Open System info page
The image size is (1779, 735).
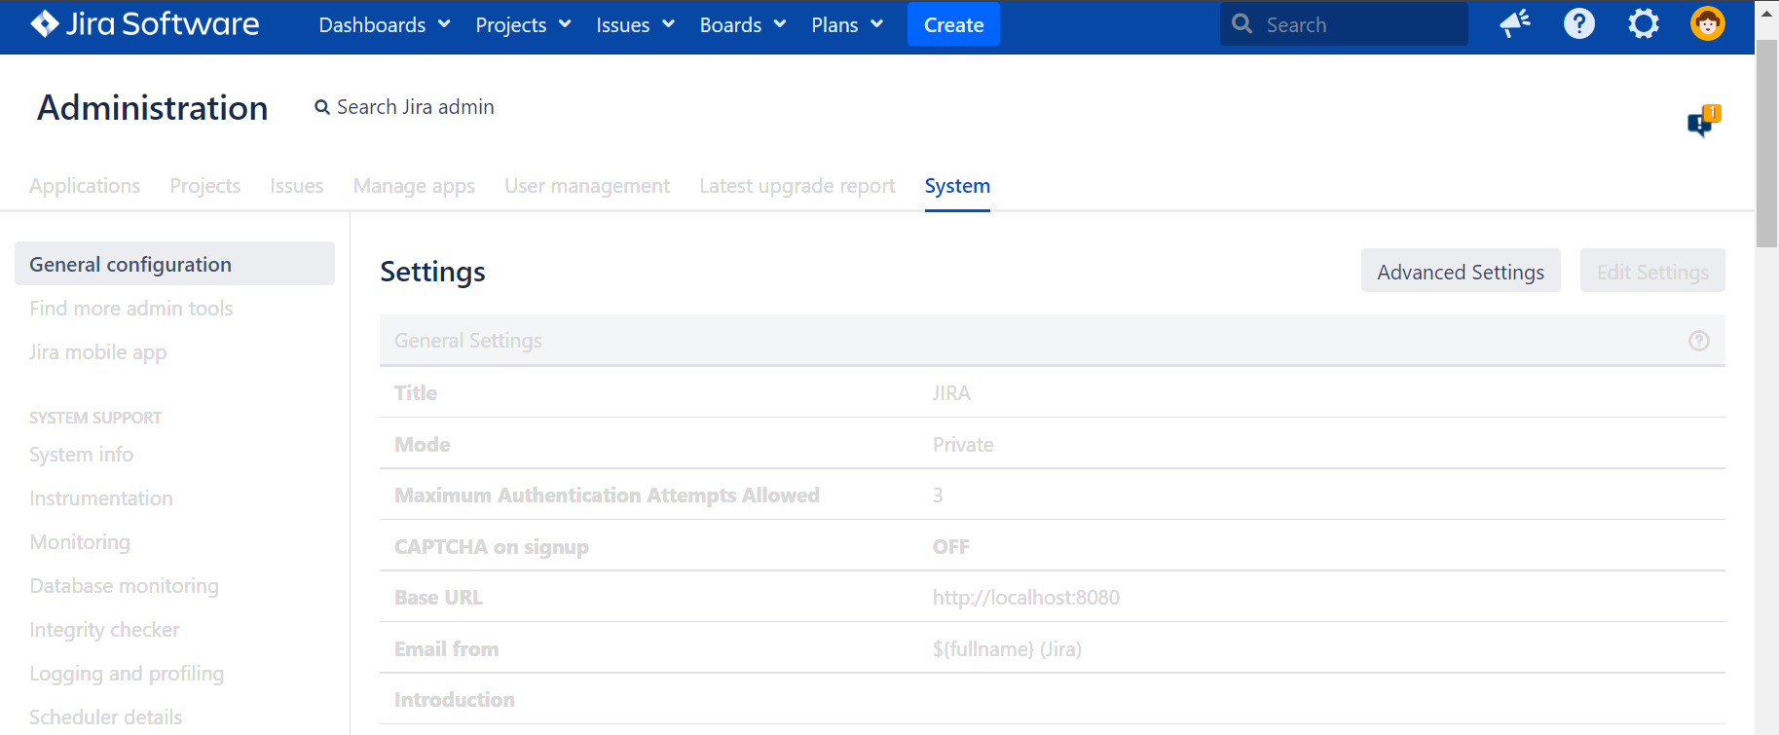[x=82, y=455]
